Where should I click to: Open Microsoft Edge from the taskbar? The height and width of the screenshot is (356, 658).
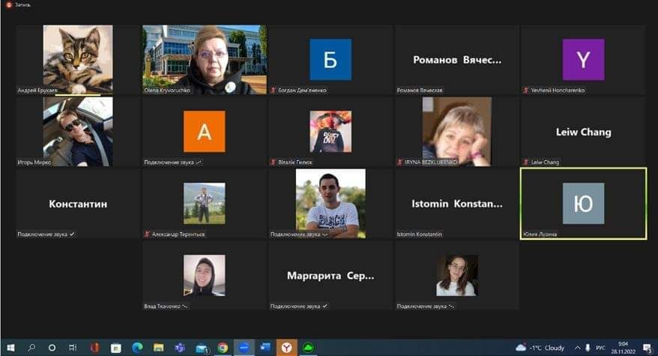pos(137,348)
